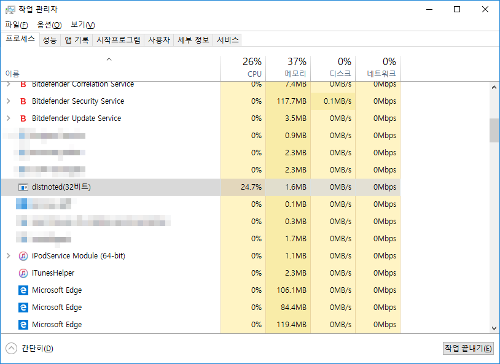Collapse to simple view with 간단히 arrow
The height and width of the screenshot is (364, 500).
pos(12,348)
